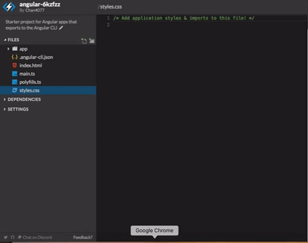Click the TypeScript icon beside polyfills.ts

point(15,82)
